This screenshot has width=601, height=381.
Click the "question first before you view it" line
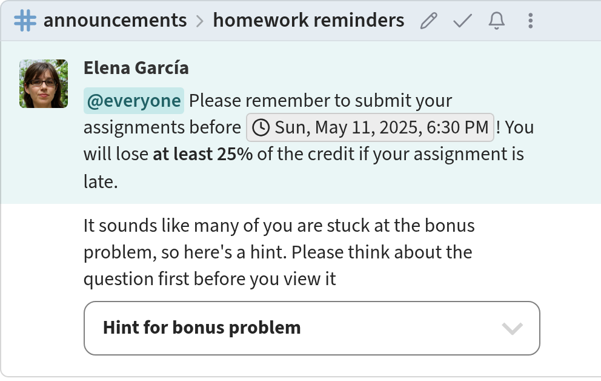210,279
